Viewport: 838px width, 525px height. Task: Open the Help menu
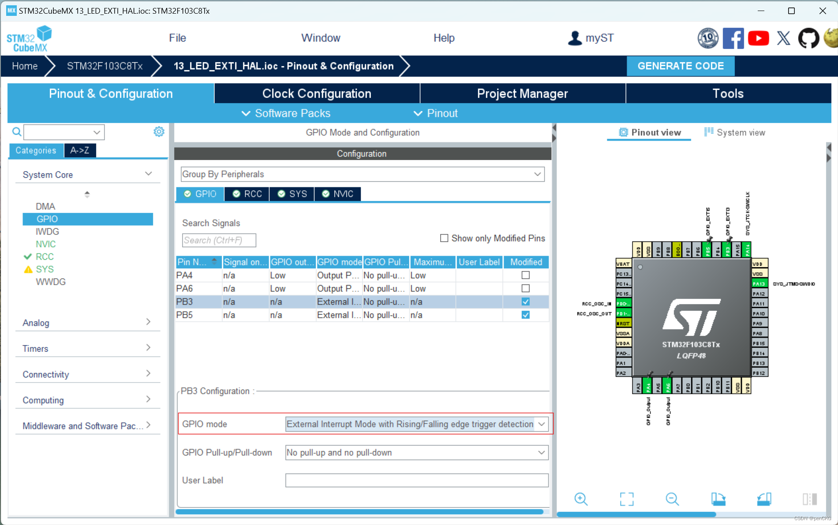(x=444, y=38)
